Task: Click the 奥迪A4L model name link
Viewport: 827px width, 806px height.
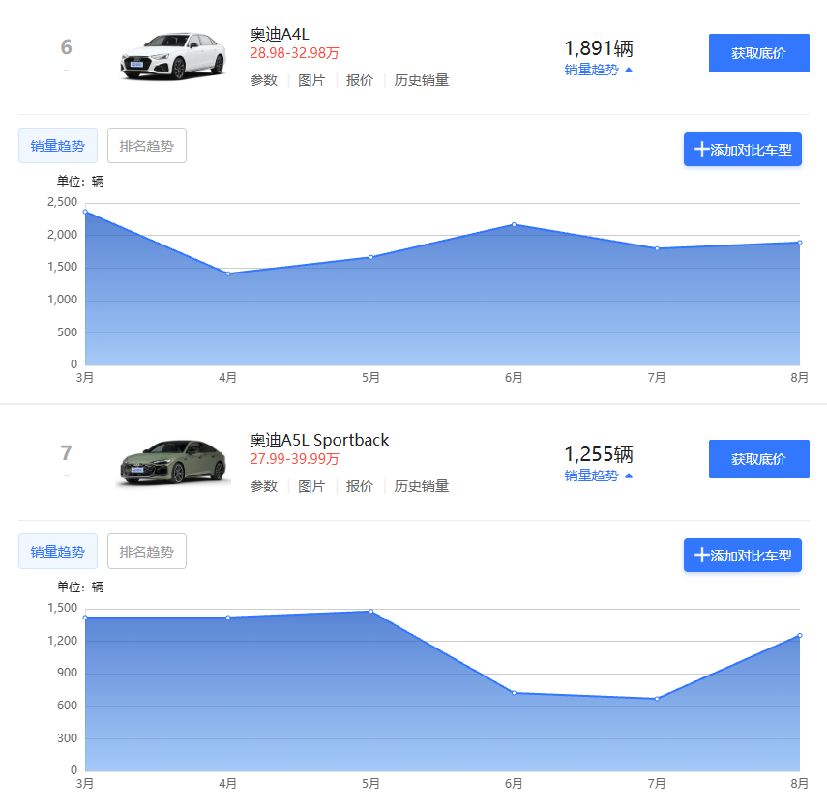Action: pyautogui.click(x=279, y=34)
